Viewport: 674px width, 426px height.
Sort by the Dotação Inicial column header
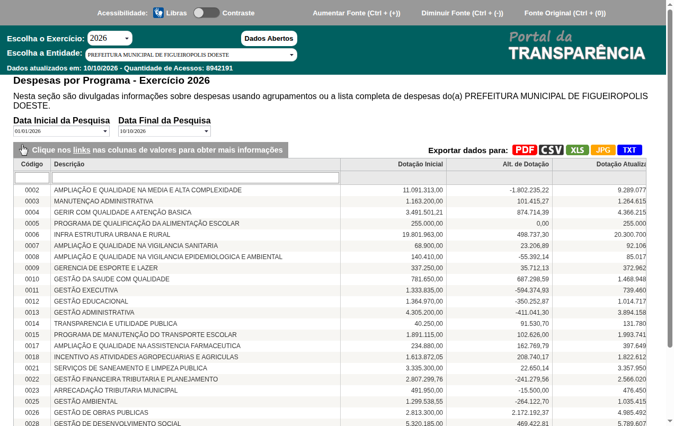point(393,164)
